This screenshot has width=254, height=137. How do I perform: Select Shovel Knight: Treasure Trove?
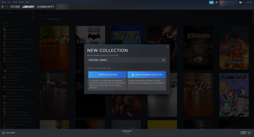pyautogui.click(x=18, y=61)
